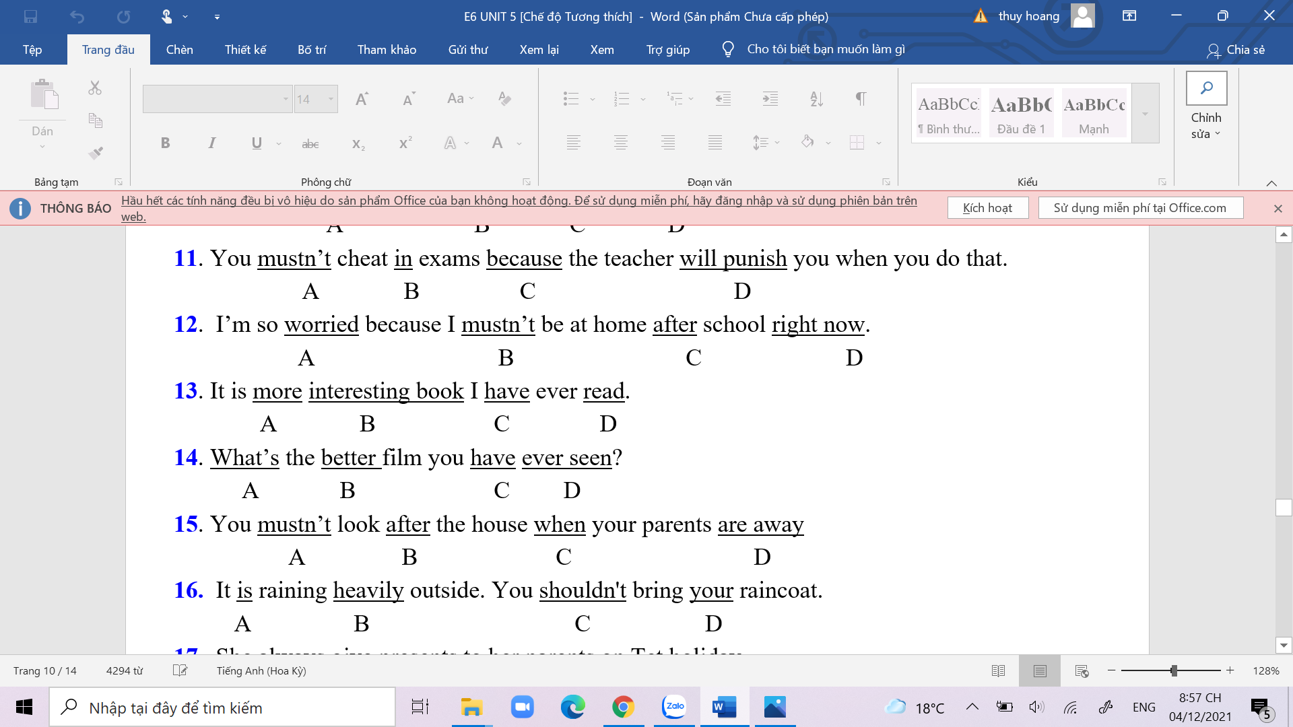This screenshot has height=727, width=1293.
Task: Click the spelling proofing icon in status bar
Action: pyautogui.click(x=180, y=670)
